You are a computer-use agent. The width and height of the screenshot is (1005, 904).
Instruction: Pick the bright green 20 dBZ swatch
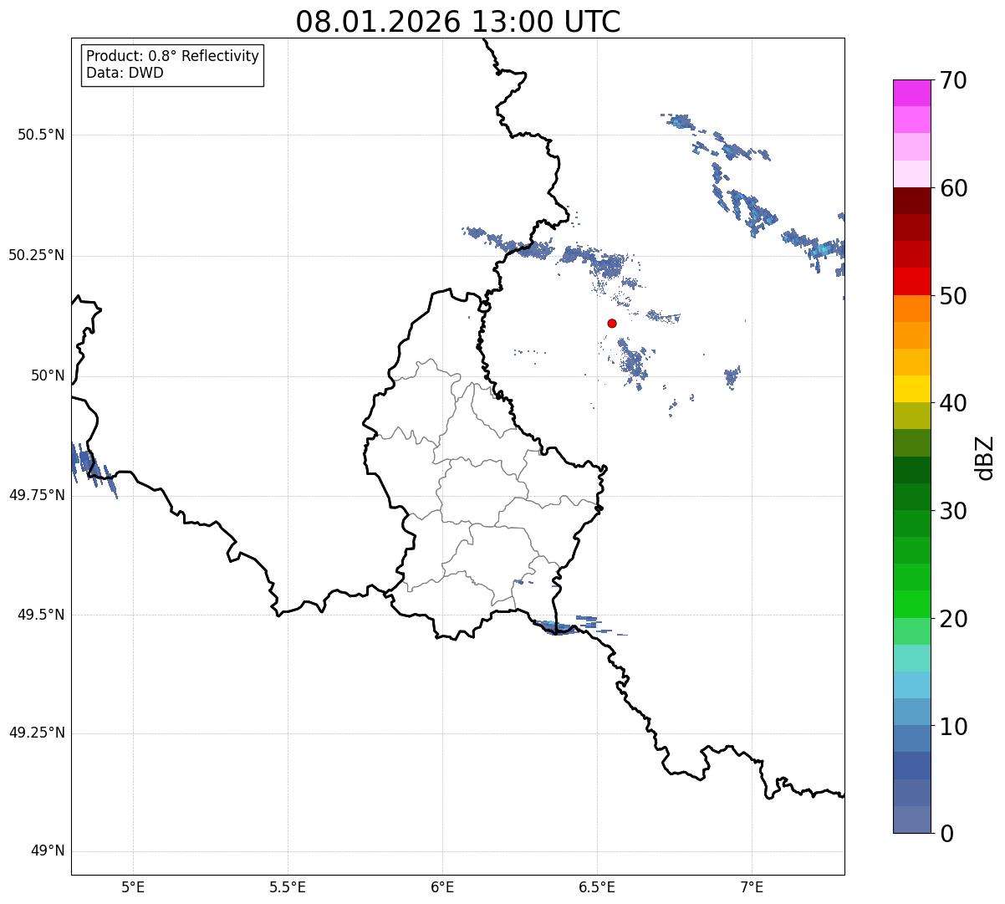[x=912, y=604]
